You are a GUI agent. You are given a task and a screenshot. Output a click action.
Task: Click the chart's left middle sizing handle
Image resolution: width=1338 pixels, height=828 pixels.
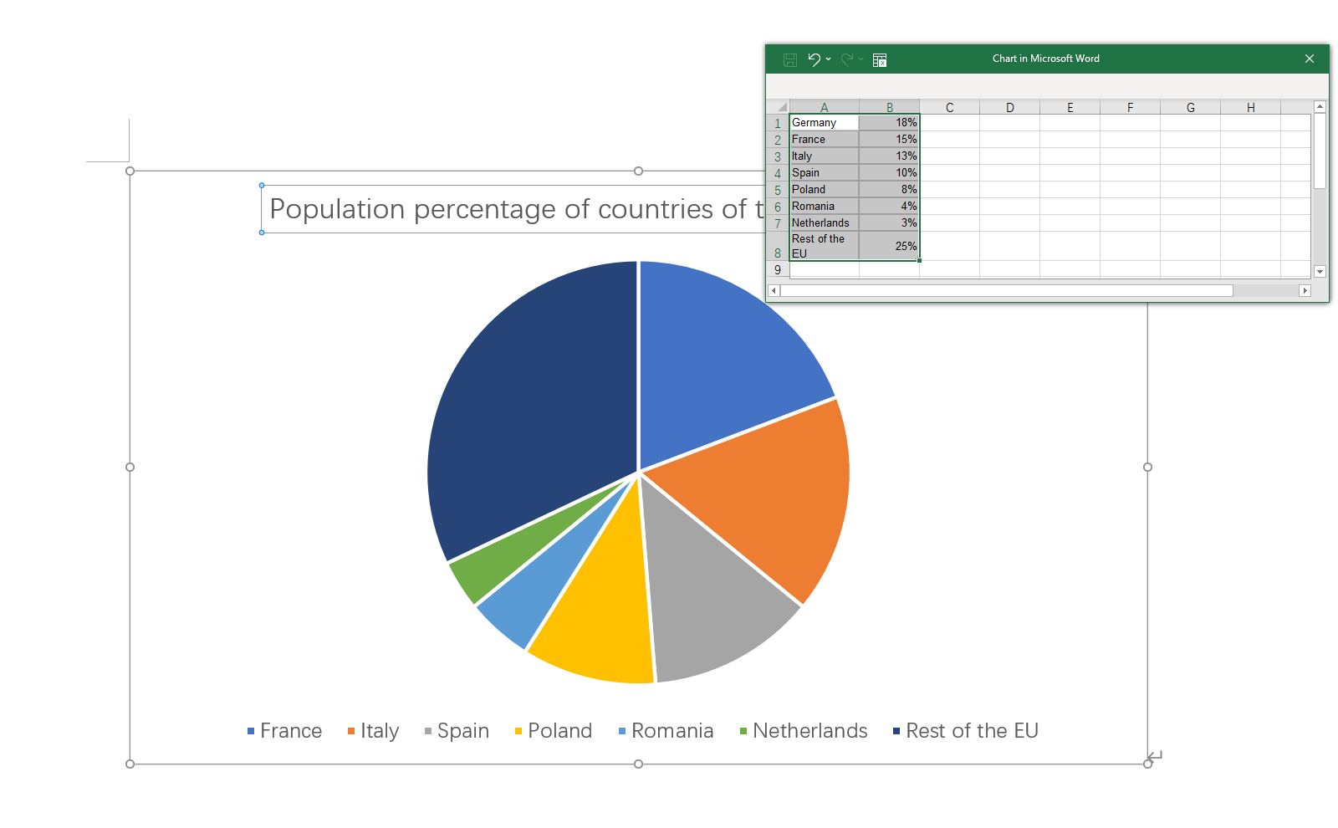(x=130, y=468)
